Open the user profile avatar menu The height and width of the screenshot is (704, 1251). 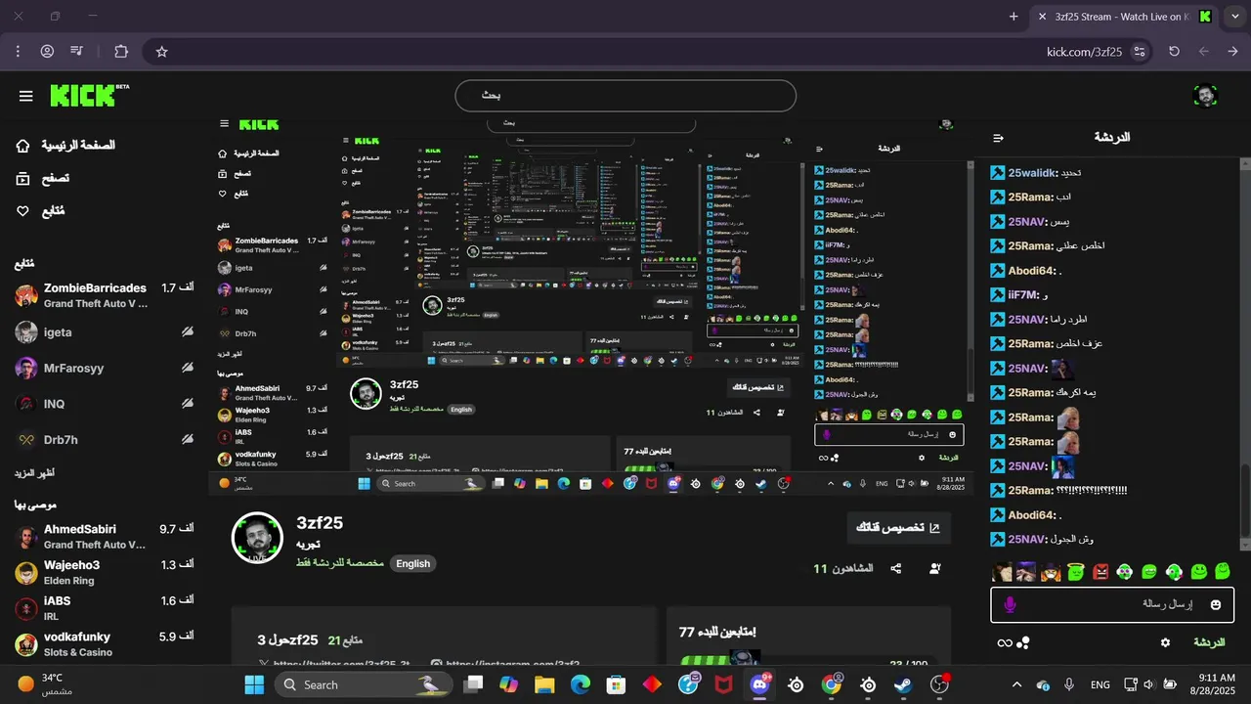tap(1205, 96)
